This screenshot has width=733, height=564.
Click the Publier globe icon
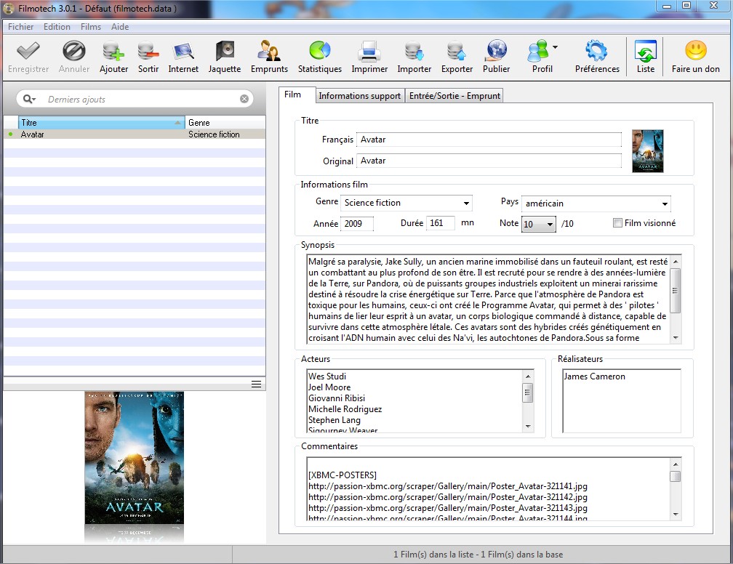[496, 50]
